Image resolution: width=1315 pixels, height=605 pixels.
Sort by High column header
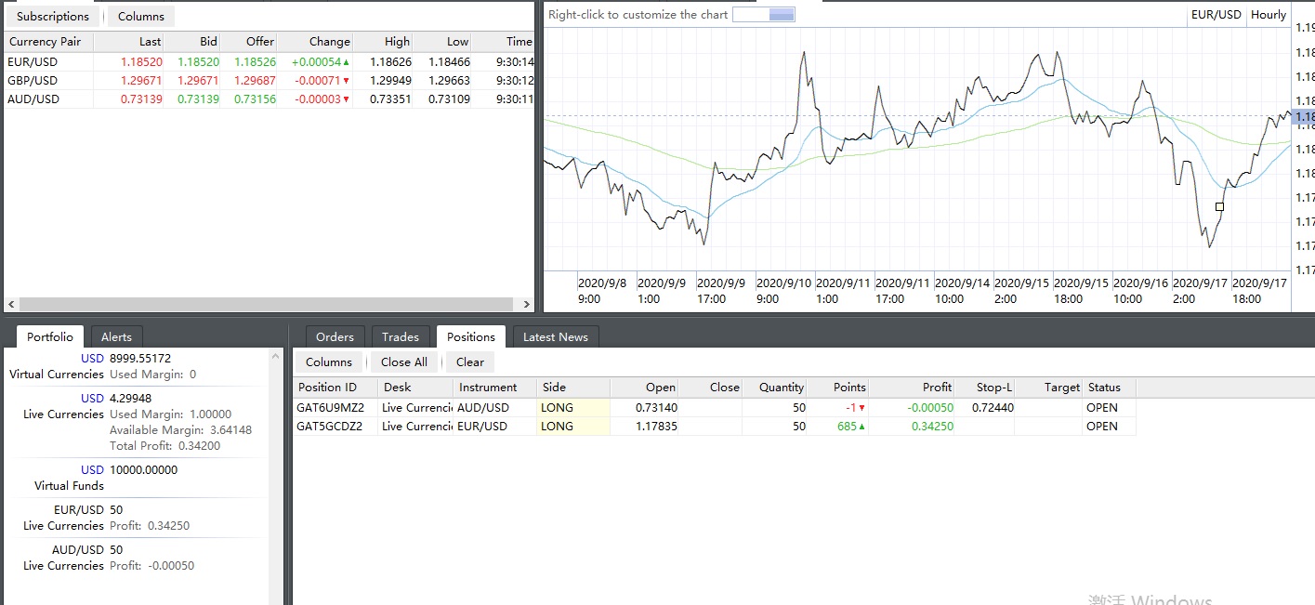[383, 42]
